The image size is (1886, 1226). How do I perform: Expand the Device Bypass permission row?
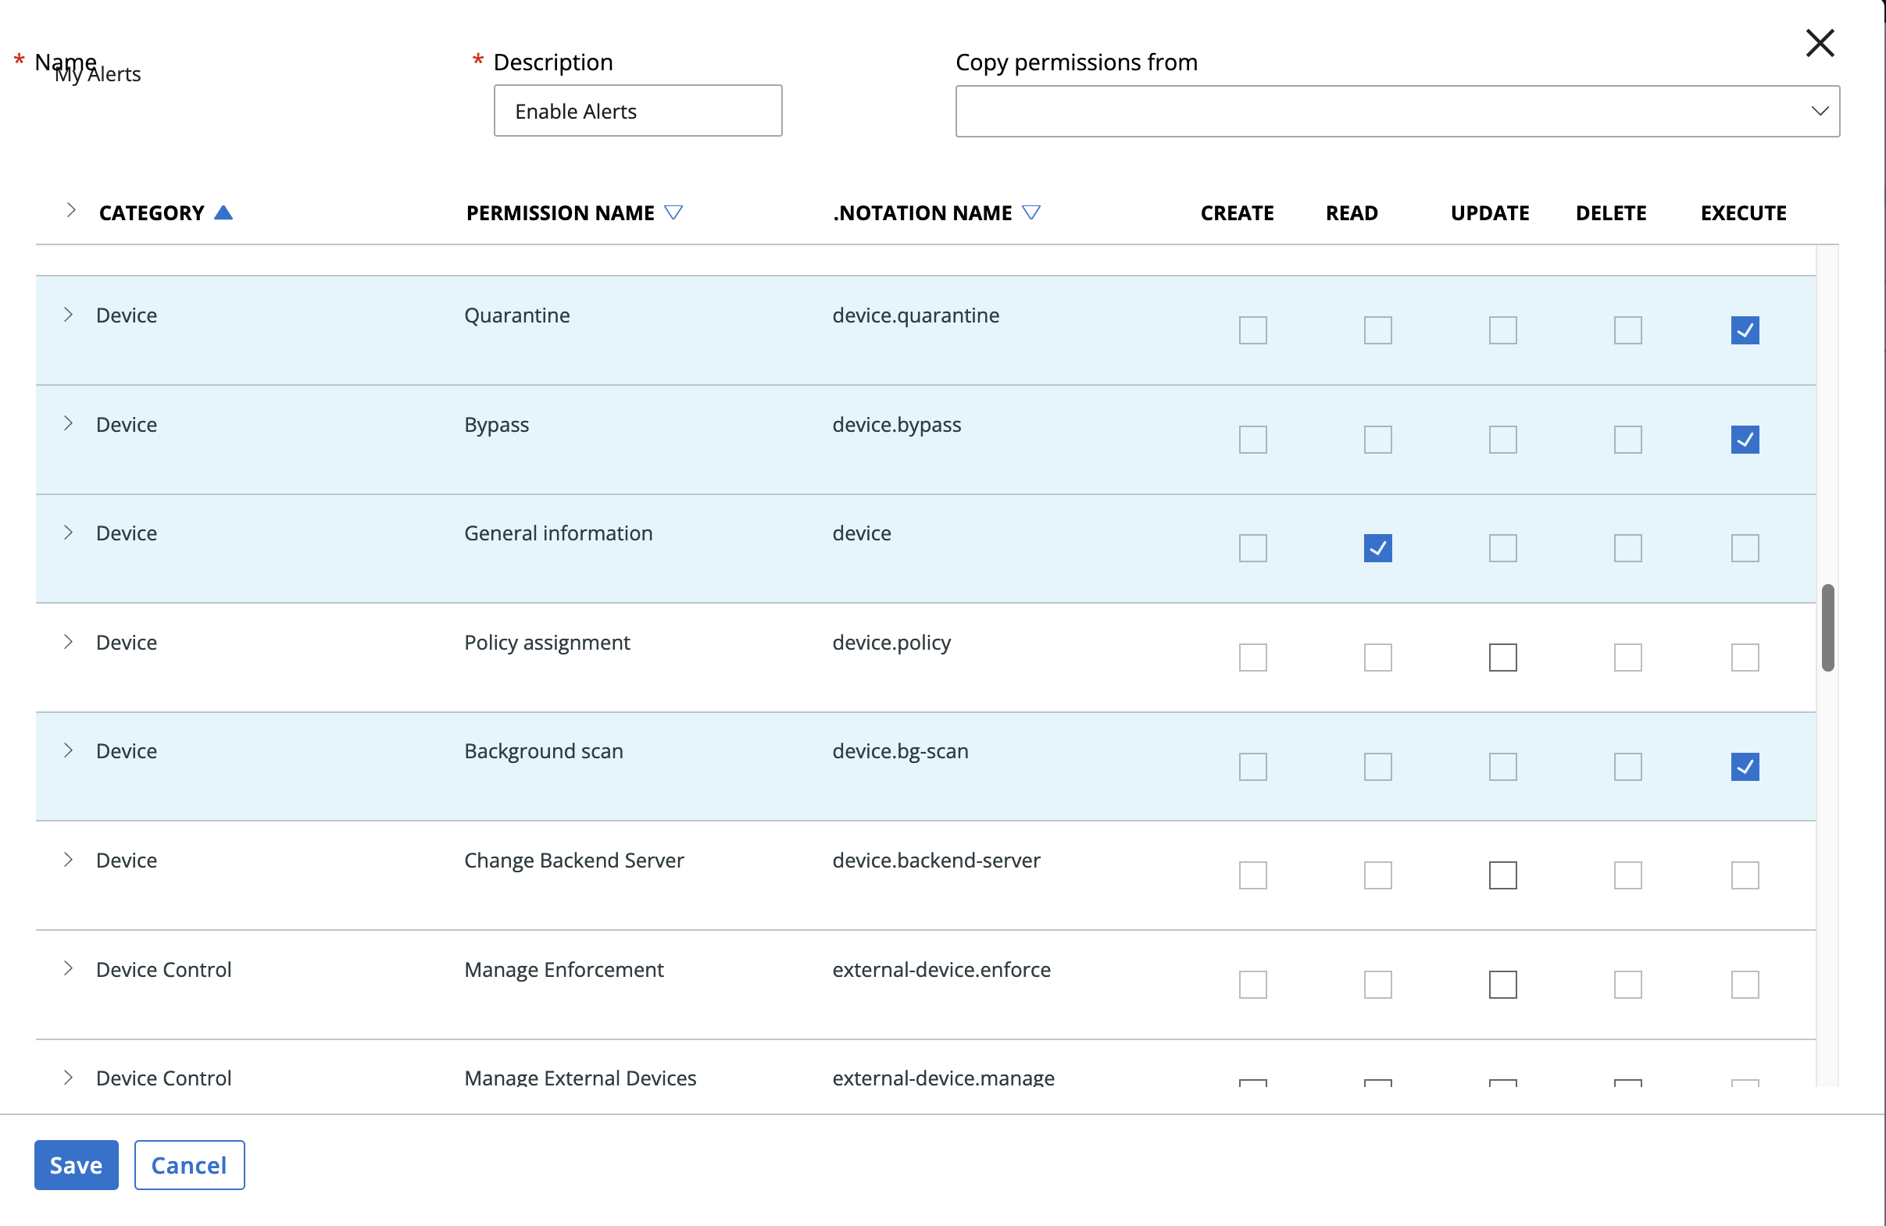[x=69, y=423]
